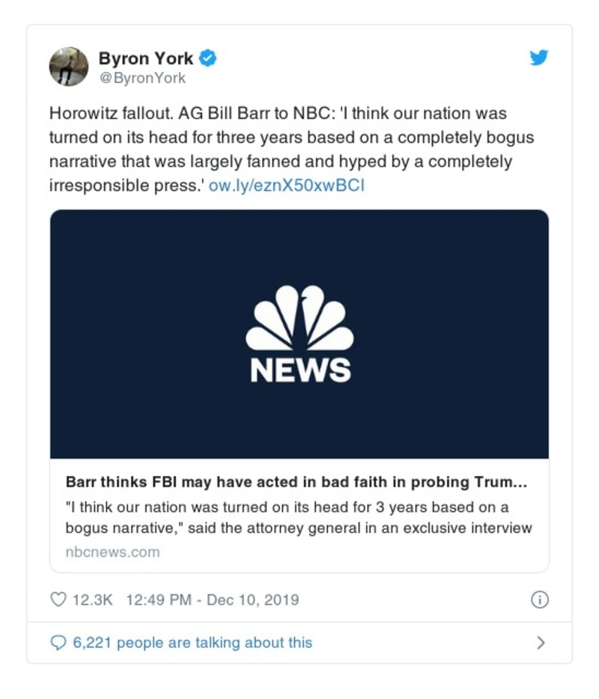Click the Twitter Ads info icon
This screenshot has height=699, width=599.
pos(539,599)
